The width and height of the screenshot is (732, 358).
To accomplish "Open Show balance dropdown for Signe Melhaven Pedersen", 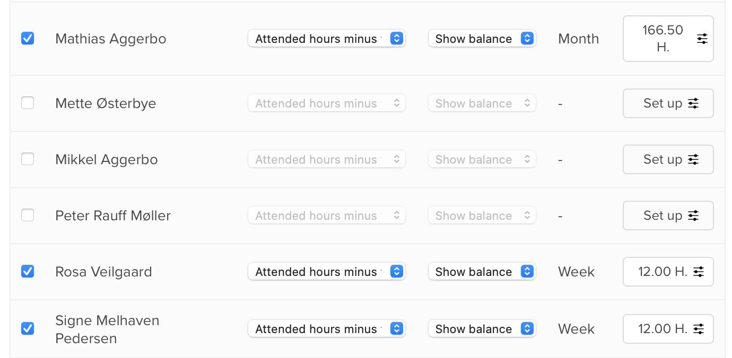I will click(x=482, y=329).
